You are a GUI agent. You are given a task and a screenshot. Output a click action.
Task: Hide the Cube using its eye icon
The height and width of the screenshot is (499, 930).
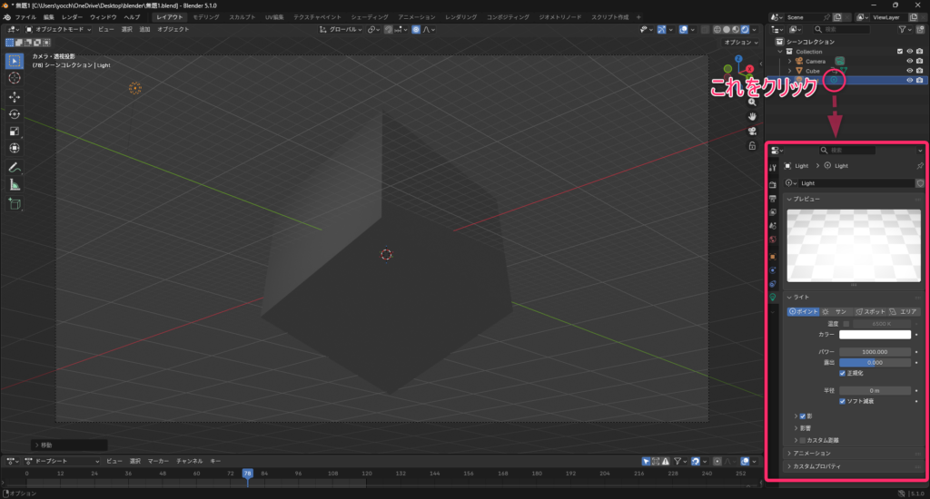coord(909,71)
